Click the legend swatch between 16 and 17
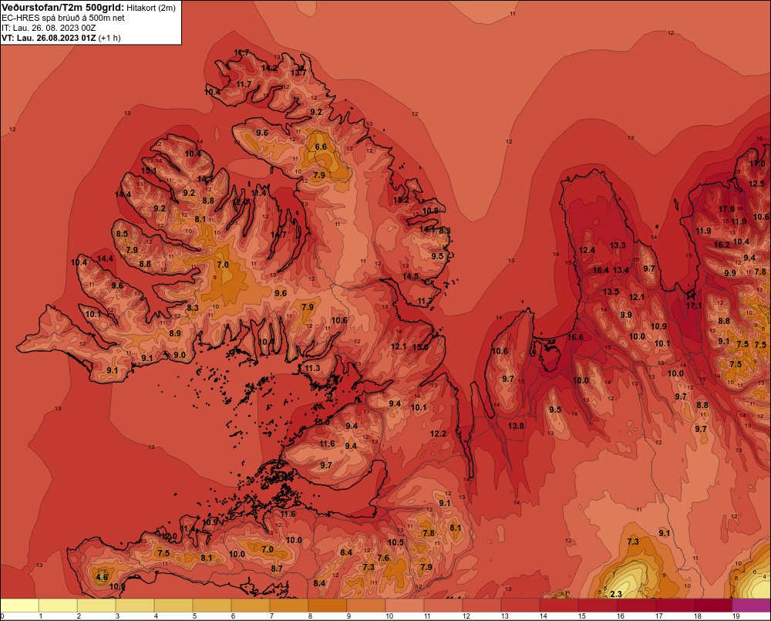This screenshot has height=621, width=771. tap(636, 605)
